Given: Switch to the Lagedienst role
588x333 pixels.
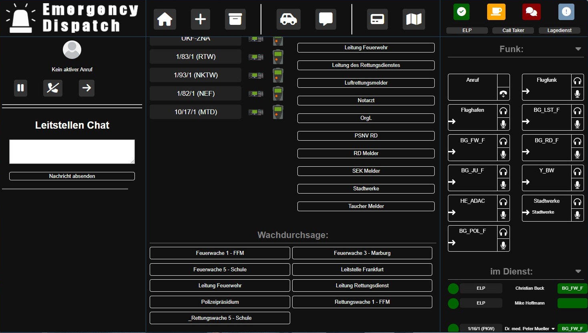Looking at the screenshot, I should pyautogui.click(x=566, y=12).
